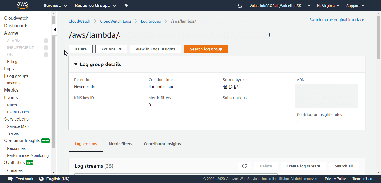Switch to the Log streams tab
This screenshot has width=381, height=183.
click(86, 144)
